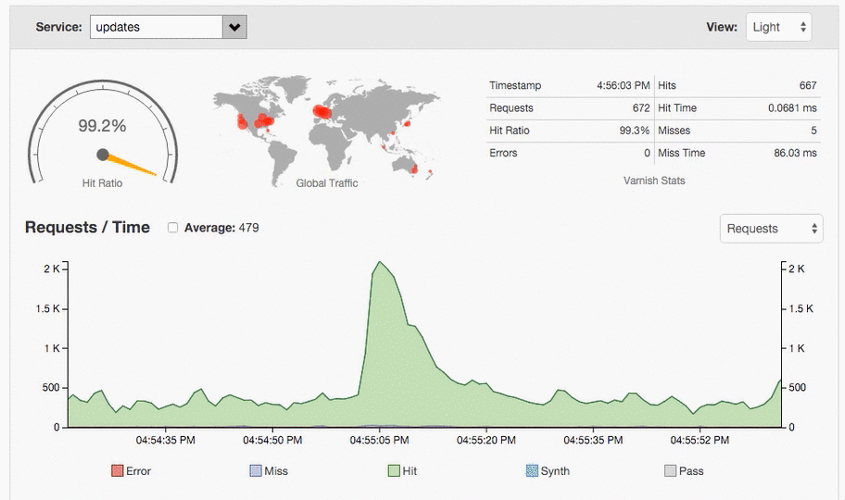Image resolution: width=845 pixels, height=500 pixels.
Task: Toggle the Error series red swatch
Action: (x=117, y=471)
